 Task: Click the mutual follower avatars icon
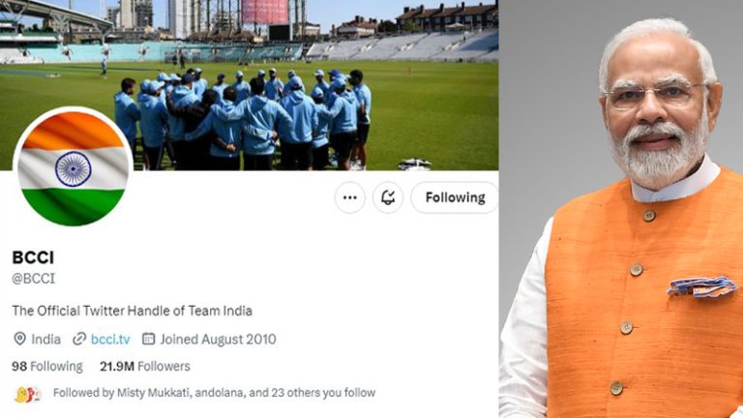point(27,394)
